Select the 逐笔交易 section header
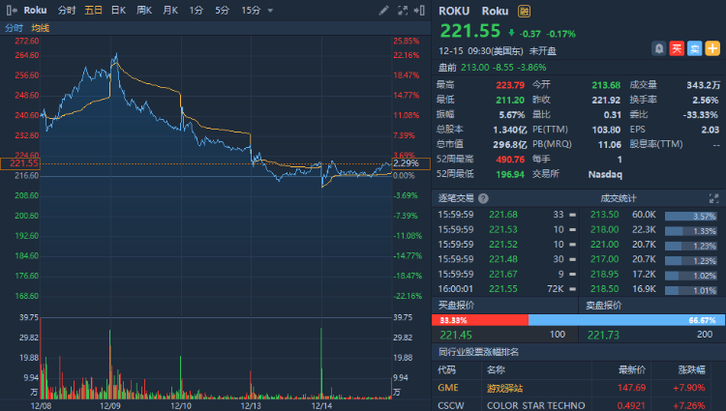 click(456, 198)
